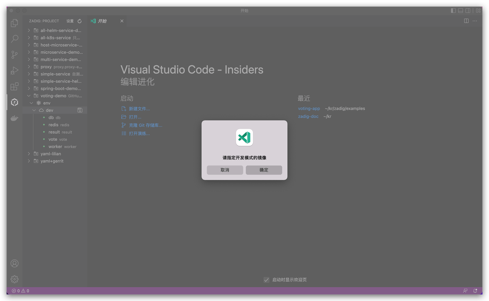Select the Docker whale icon in sidebar
Screen dimensions: 489x301
tap(14, 118)
